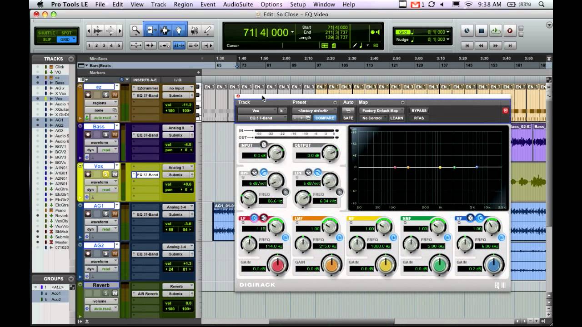
Task: Enable the HPF band IN button
Action: pos(286,192)
